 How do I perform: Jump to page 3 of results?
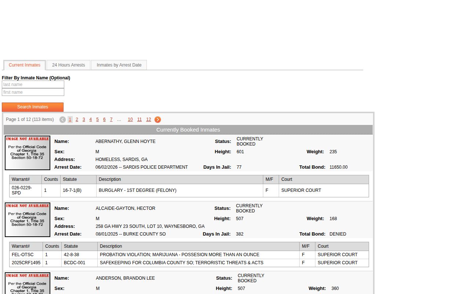coord(84,119)
